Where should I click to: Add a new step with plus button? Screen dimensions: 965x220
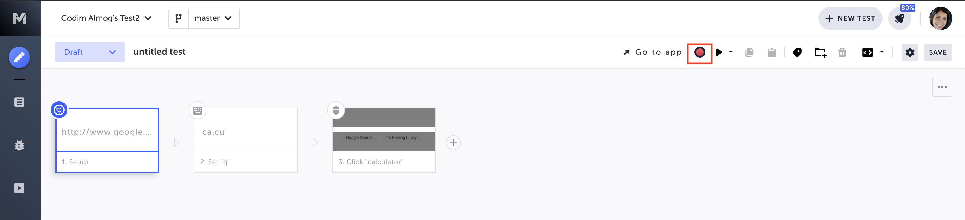pyautogui.click(x=453, y=143)
